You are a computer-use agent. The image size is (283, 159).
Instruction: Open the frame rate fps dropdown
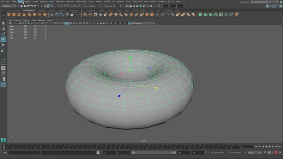click(x=255, y=153)
